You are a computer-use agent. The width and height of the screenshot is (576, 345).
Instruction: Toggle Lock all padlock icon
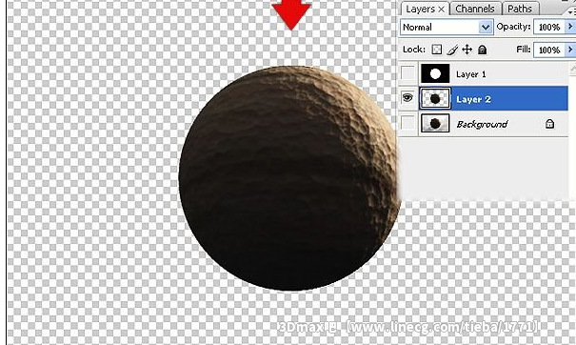click(483, 50)
